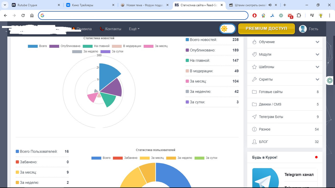Open the Правила page link
The image size is (335, 188).
click(x=82, y=29)
